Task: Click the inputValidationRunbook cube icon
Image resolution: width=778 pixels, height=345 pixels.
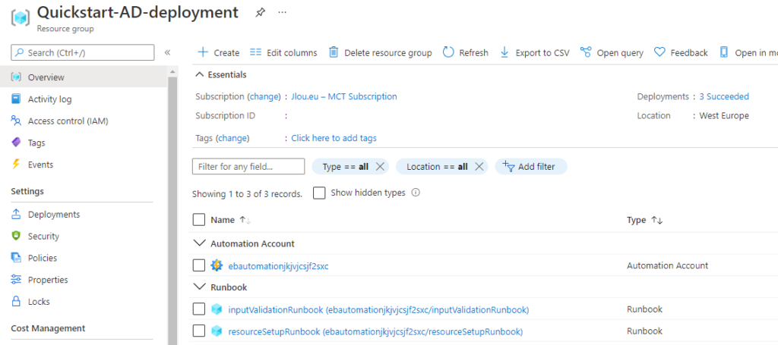Action: (217, 309)
